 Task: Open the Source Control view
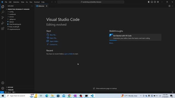[3, 17]
